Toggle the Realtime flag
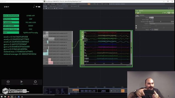The height and width of the screenshot is (98, 175). (x=104, y=4)
